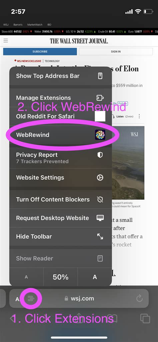Tap the extensions puzzle icon in address bar

(31, 298)
